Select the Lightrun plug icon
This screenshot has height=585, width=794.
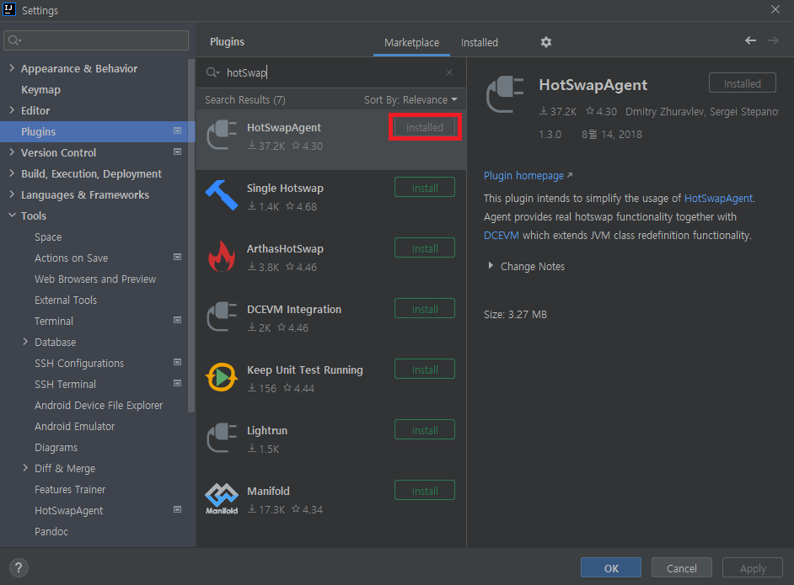coord(222,438)
